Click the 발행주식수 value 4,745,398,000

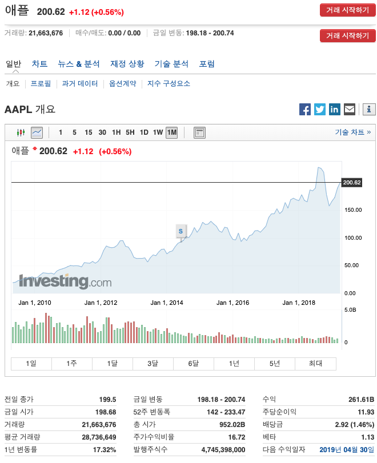[x=223, y=450]
